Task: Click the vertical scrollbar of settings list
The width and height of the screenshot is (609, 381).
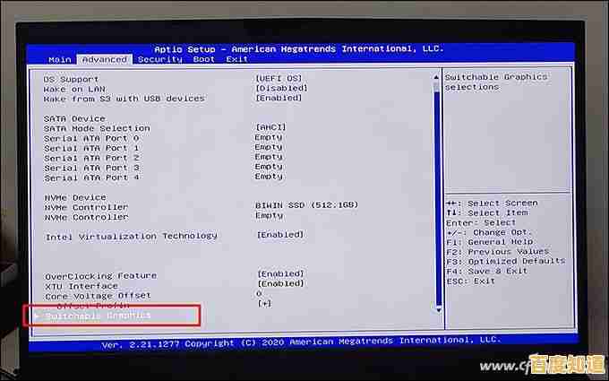Action: pyautogui.click(x=437, y=179)
